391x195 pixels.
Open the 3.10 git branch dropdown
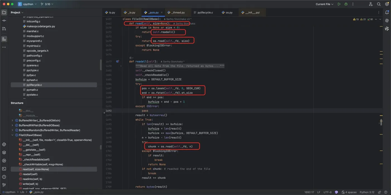point(47,4)
